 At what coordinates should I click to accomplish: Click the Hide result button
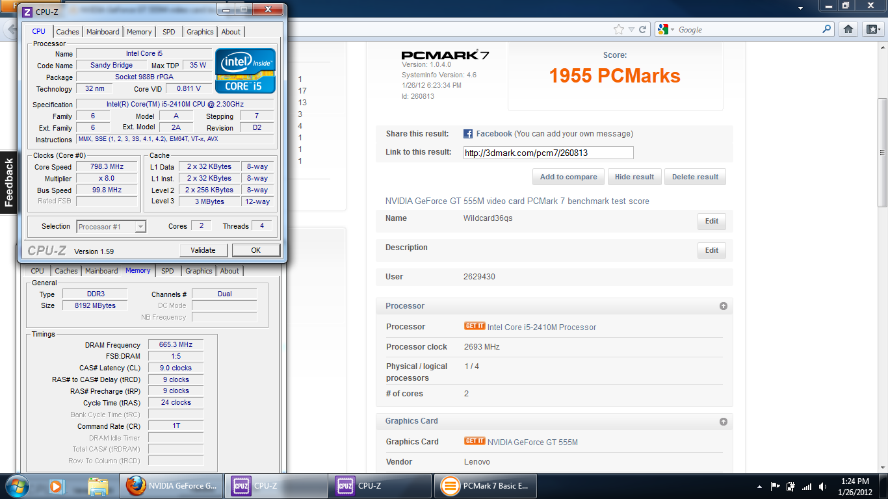tap(634, 177)
